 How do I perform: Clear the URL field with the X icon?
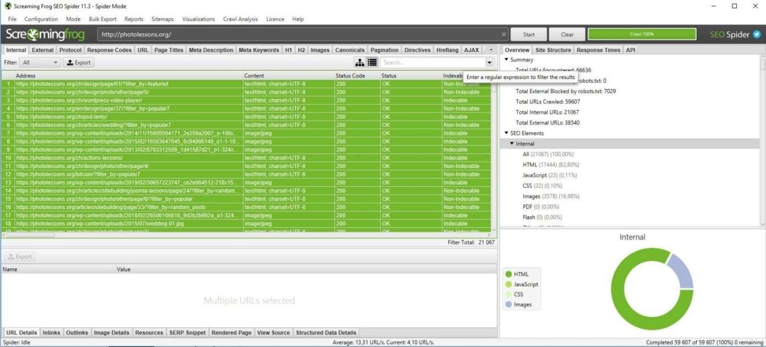tap(504, 34)
